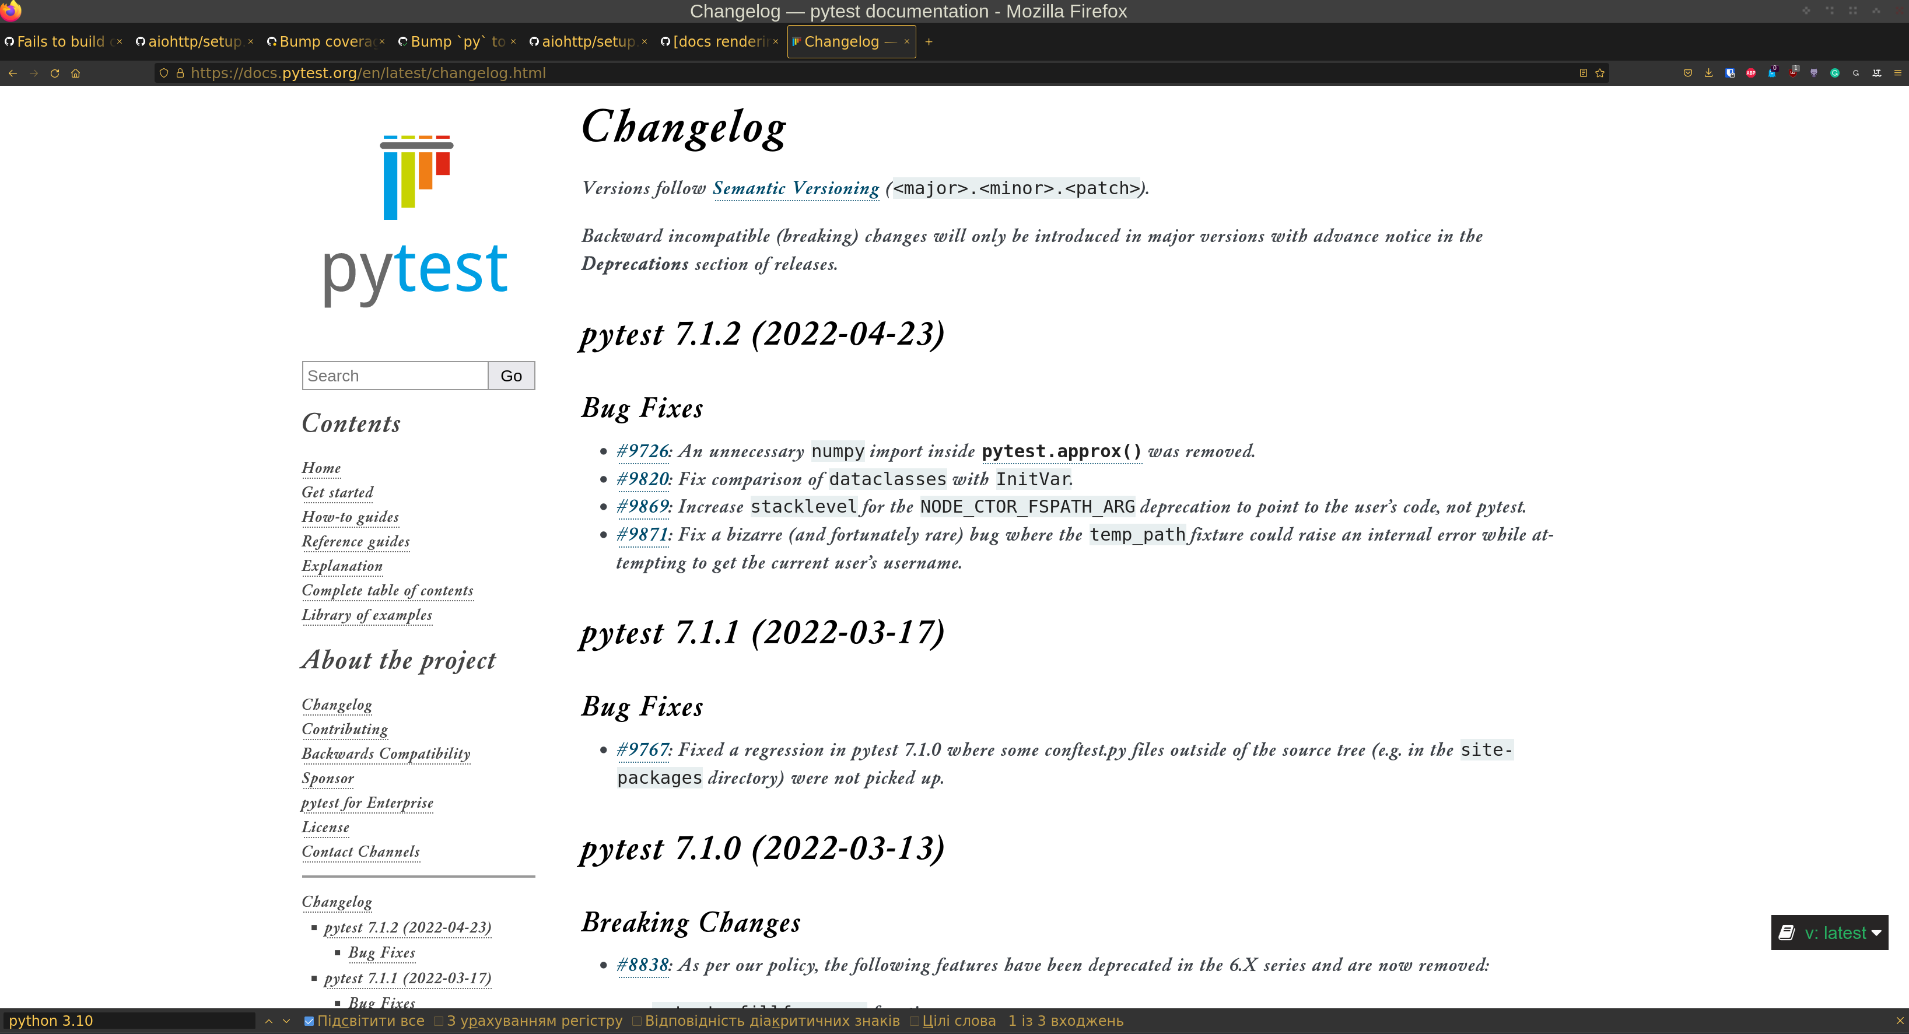
Task: Switch to the «Bump coverage» tab
Action: point(323,41)
